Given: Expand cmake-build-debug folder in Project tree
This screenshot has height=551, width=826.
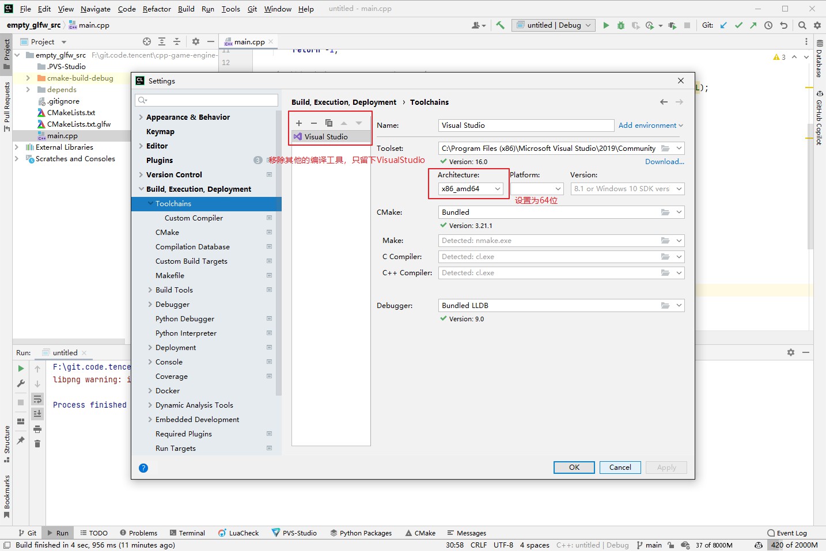Looking at the screenshot, I should pyautogui.click(x=28, y=78).
